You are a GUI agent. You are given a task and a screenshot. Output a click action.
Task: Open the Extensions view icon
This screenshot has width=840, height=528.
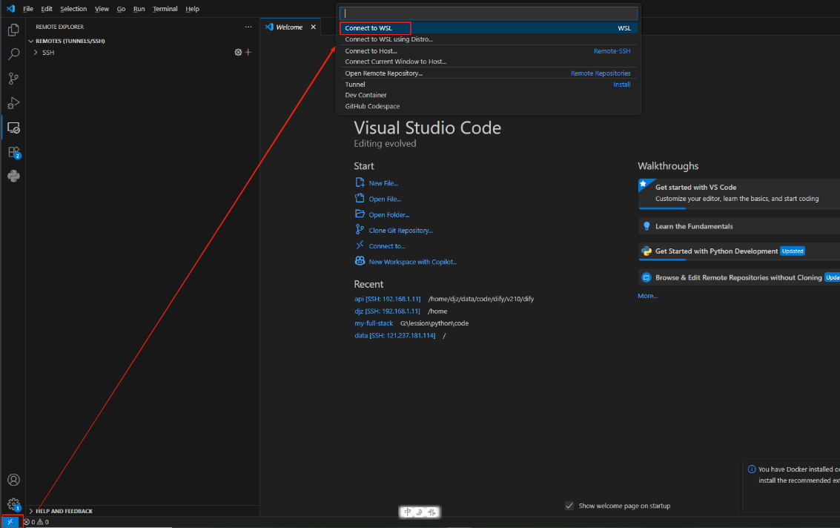(13, 152)
